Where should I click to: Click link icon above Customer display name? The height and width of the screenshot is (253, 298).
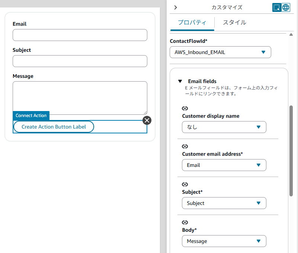185,108
